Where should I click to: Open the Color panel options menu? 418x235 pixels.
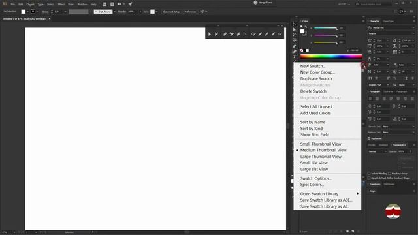coord(363,21)
